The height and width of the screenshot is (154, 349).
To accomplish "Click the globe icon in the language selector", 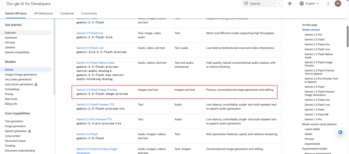I will 301,4.
